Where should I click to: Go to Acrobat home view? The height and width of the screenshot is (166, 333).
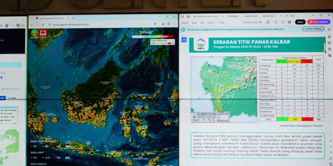[188, 16]
